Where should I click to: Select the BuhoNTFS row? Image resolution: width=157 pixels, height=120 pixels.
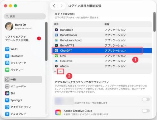point(102,45)
